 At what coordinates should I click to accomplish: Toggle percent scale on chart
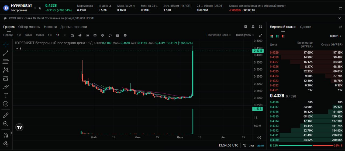[x=245, y=145]
